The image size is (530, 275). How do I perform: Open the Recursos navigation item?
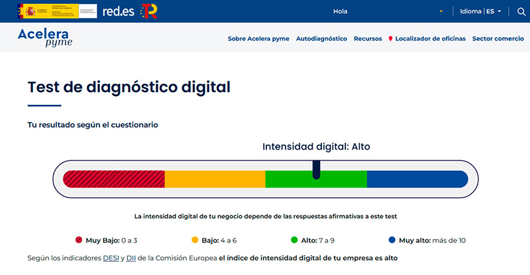[x=368, y=39]
